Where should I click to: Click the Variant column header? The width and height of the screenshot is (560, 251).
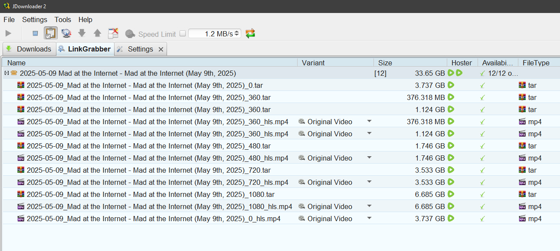coord(336,63)
